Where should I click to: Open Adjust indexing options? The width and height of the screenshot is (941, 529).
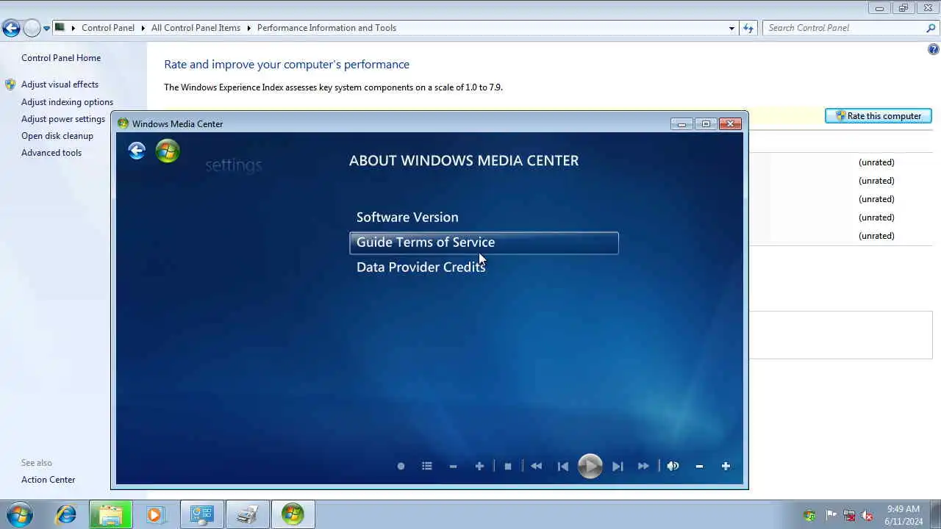pyautogui.click(x=67, y=102)
